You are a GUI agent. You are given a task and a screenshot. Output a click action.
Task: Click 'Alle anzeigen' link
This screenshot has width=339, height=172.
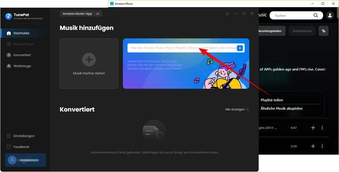pos(235,109)
